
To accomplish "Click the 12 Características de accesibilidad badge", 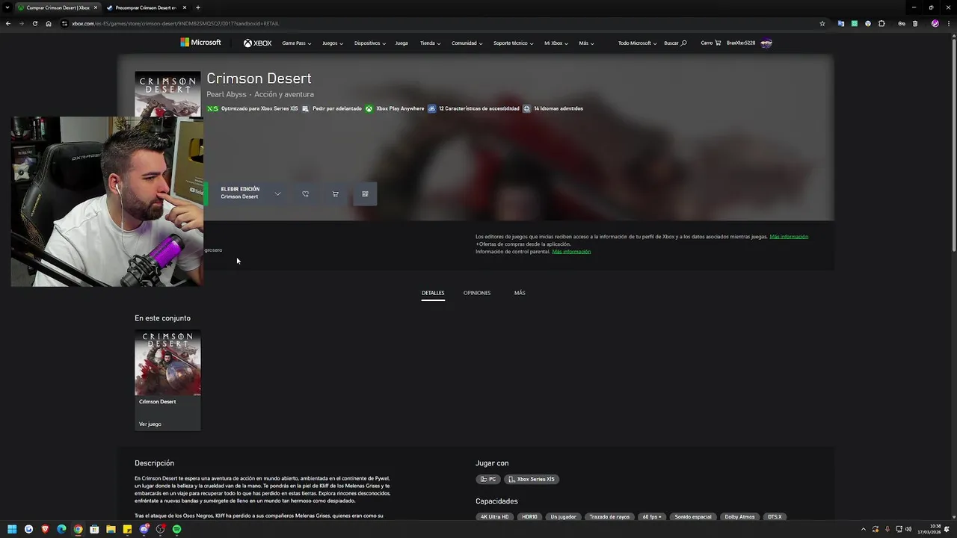I will 473,108.
